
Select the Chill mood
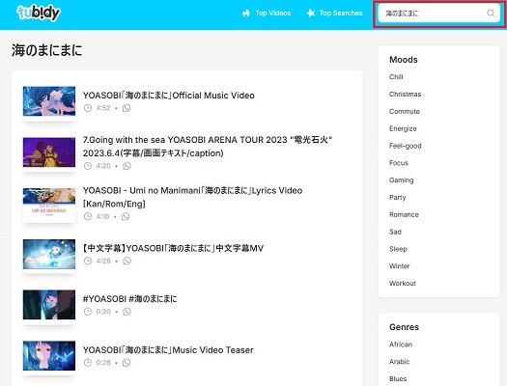pos(396,77)
